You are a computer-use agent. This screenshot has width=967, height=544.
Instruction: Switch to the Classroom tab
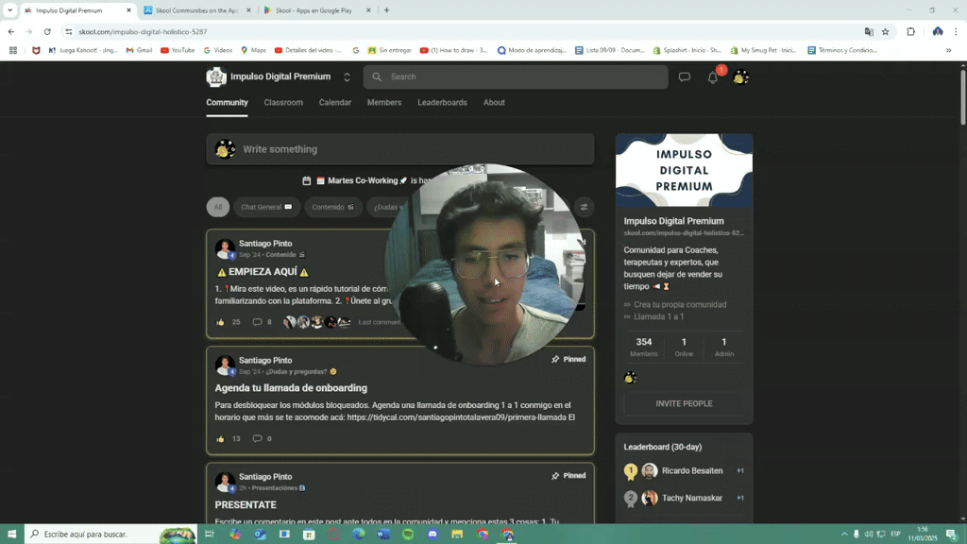coord(283,102)
